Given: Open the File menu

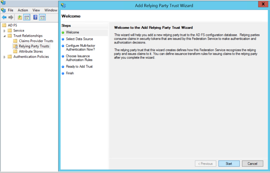Looking at the screenshot, I should pos(11,10).
